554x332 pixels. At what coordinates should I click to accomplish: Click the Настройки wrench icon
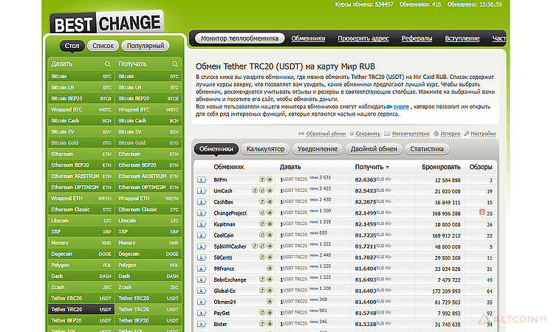pos(466,134)
